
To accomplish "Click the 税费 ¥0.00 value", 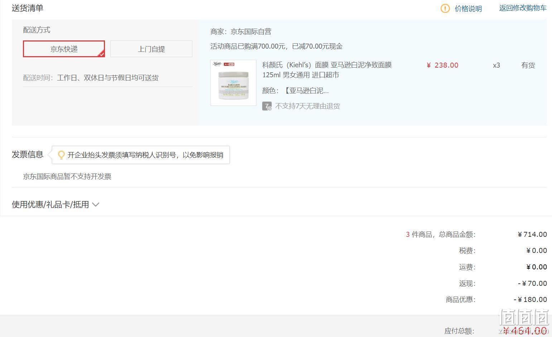I will (x=537, y=250).
